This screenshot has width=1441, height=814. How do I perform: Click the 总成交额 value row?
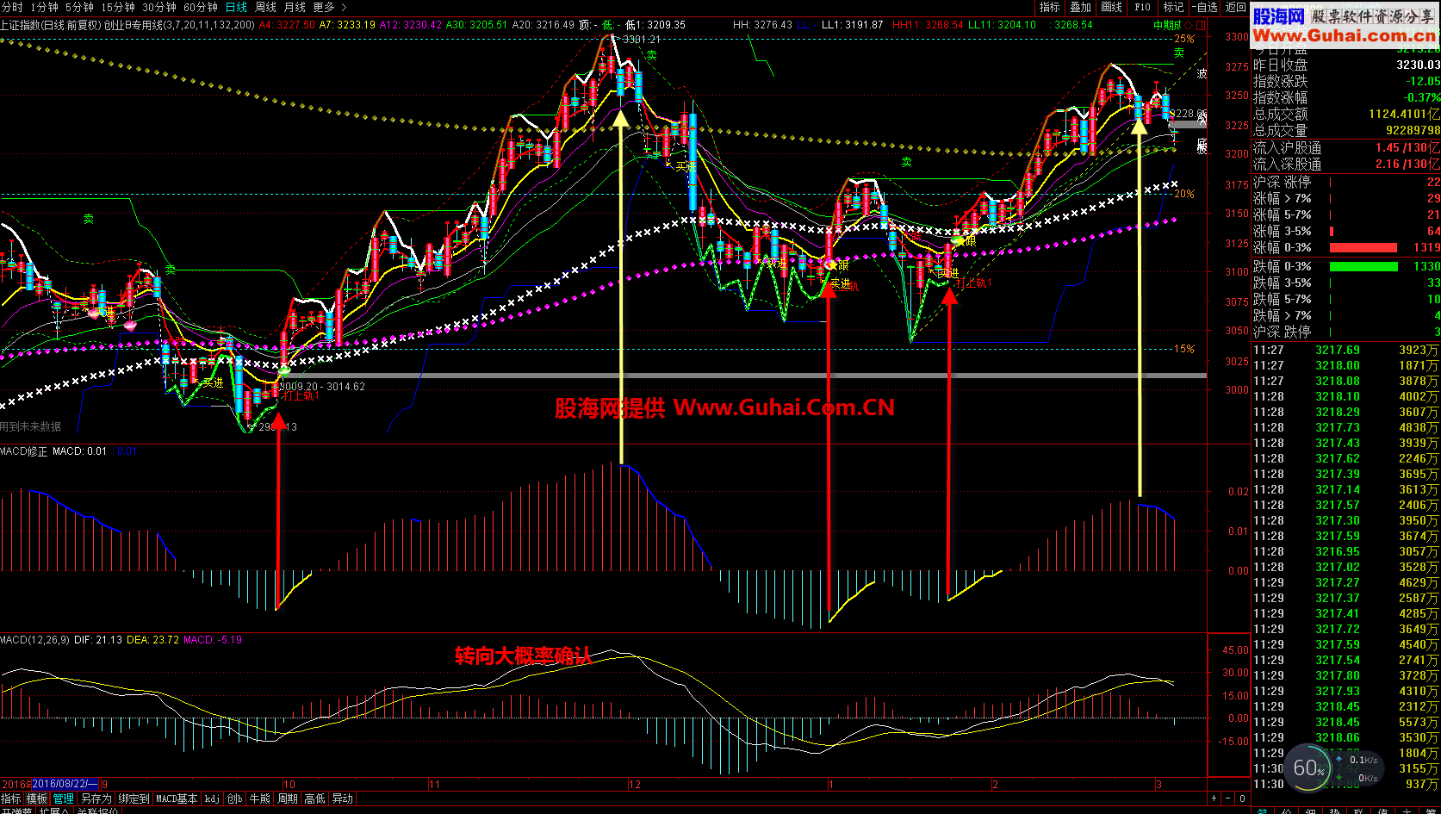tap(1346, 115)
